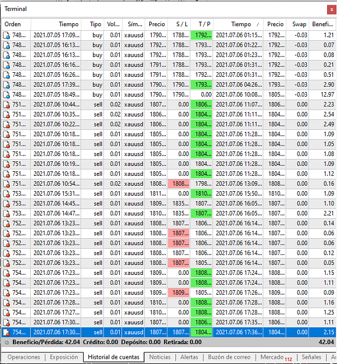The width and height of the screenshot is (337, 364).
Task: Click the sell order icon in the 0.12 profit row
Action: click(x=6, y=253)
